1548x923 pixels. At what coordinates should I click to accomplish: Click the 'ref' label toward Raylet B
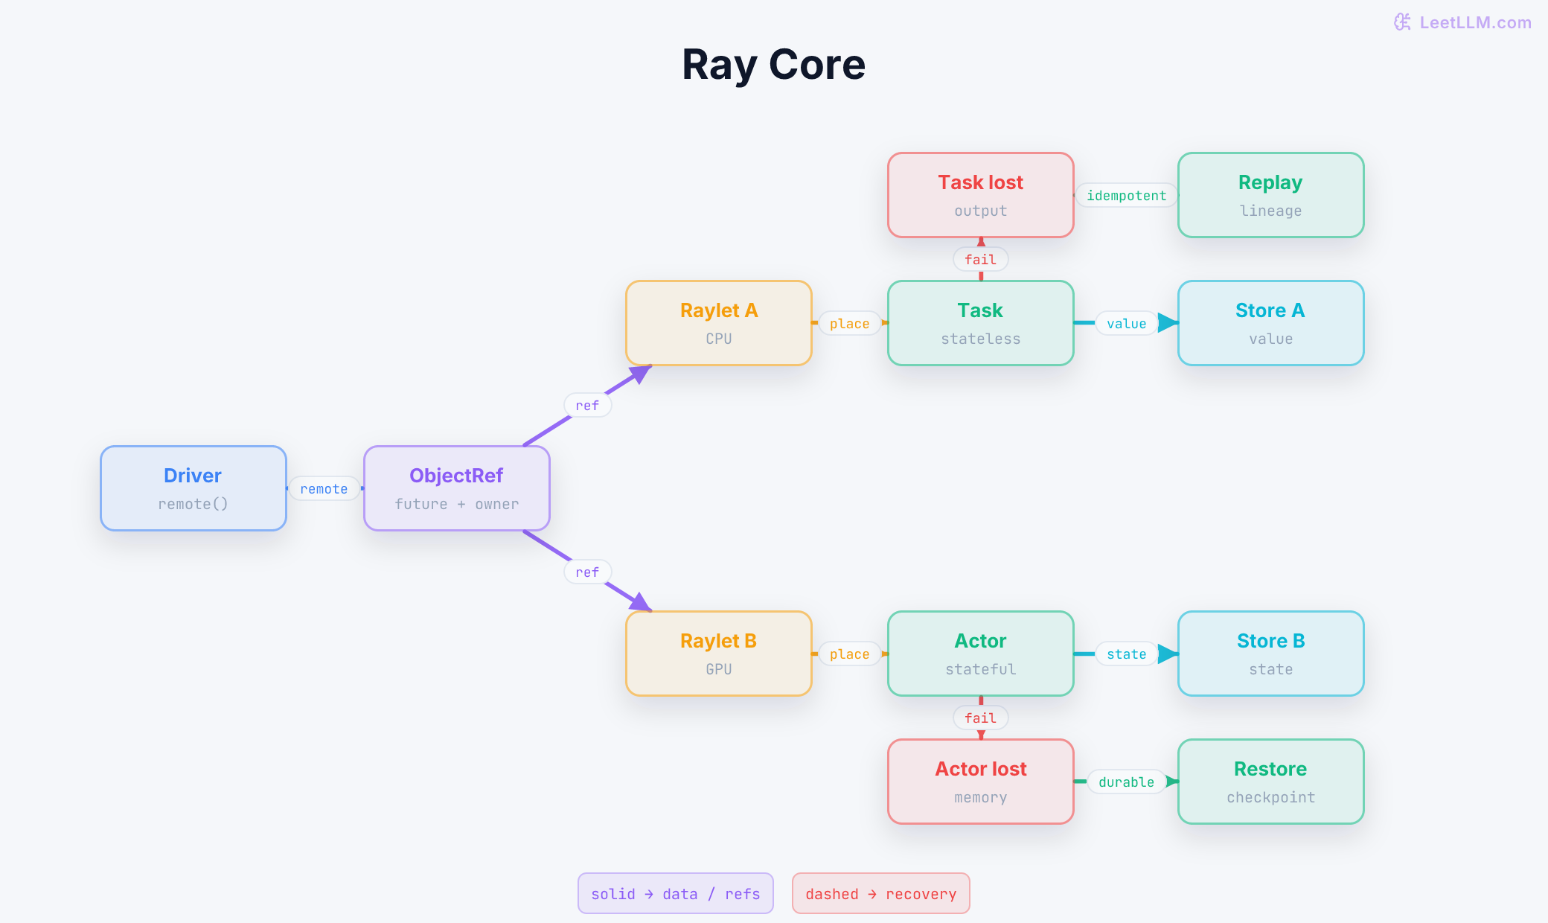click(x=587, y=572)
